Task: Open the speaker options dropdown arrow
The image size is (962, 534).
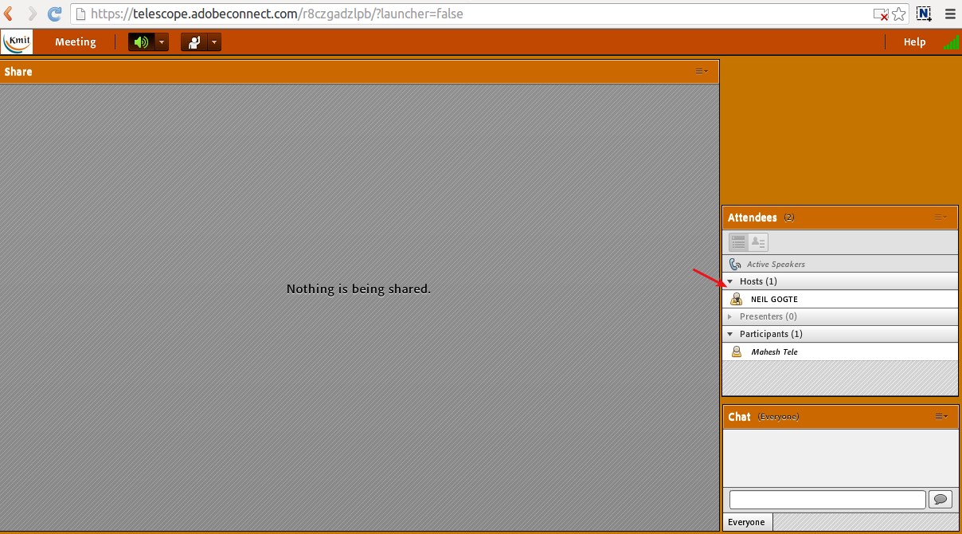Action: [x=162, y=42]
